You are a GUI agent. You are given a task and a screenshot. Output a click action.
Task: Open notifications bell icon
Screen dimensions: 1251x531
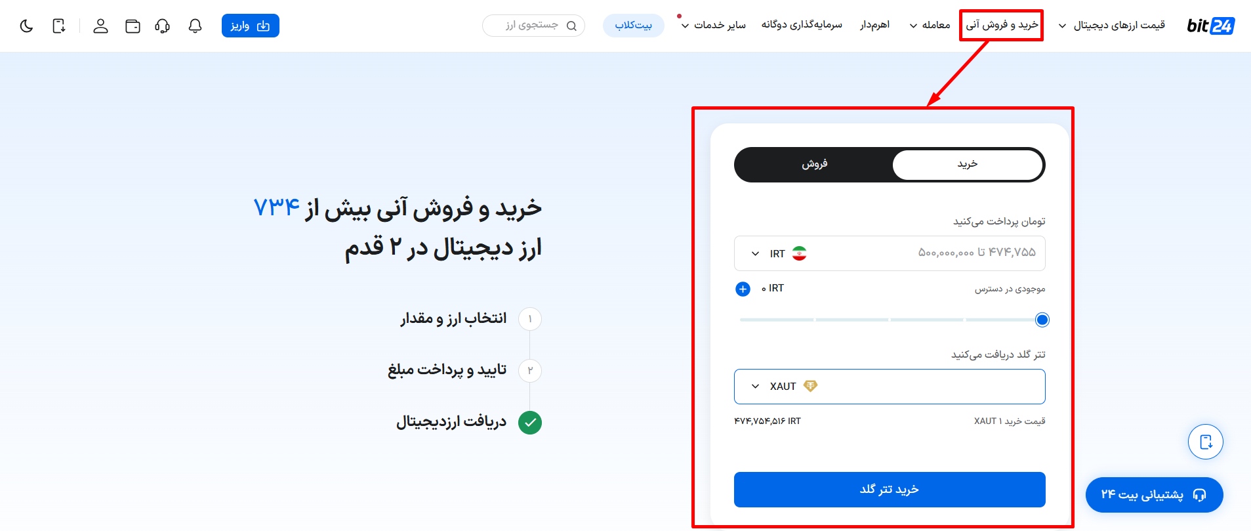point(195,26)
